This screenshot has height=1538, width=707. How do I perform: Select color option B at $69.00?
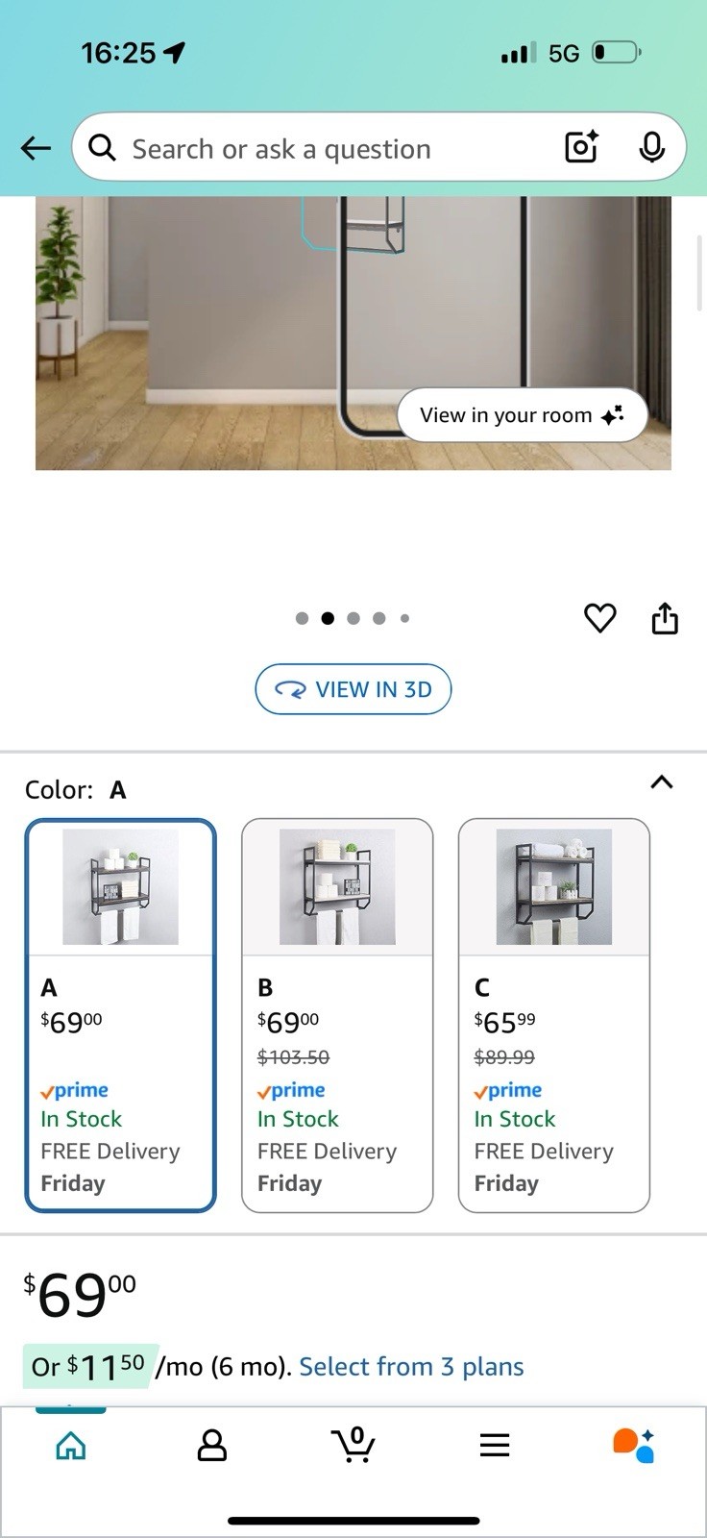coord(337,1015)
